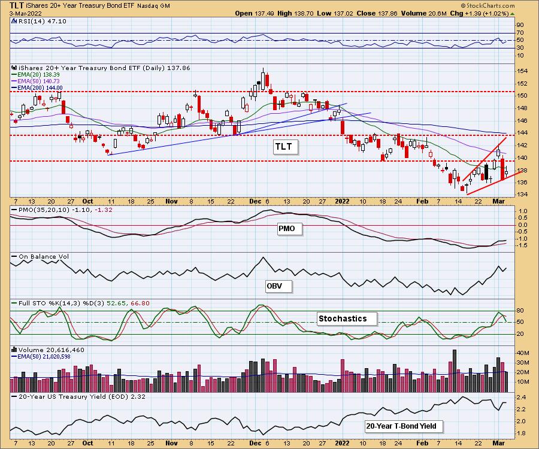The image size is (539, 449).
Task: Click the blue swatch before volume EMA(50) 21,020,598
Action: click(x=14, y=357)
